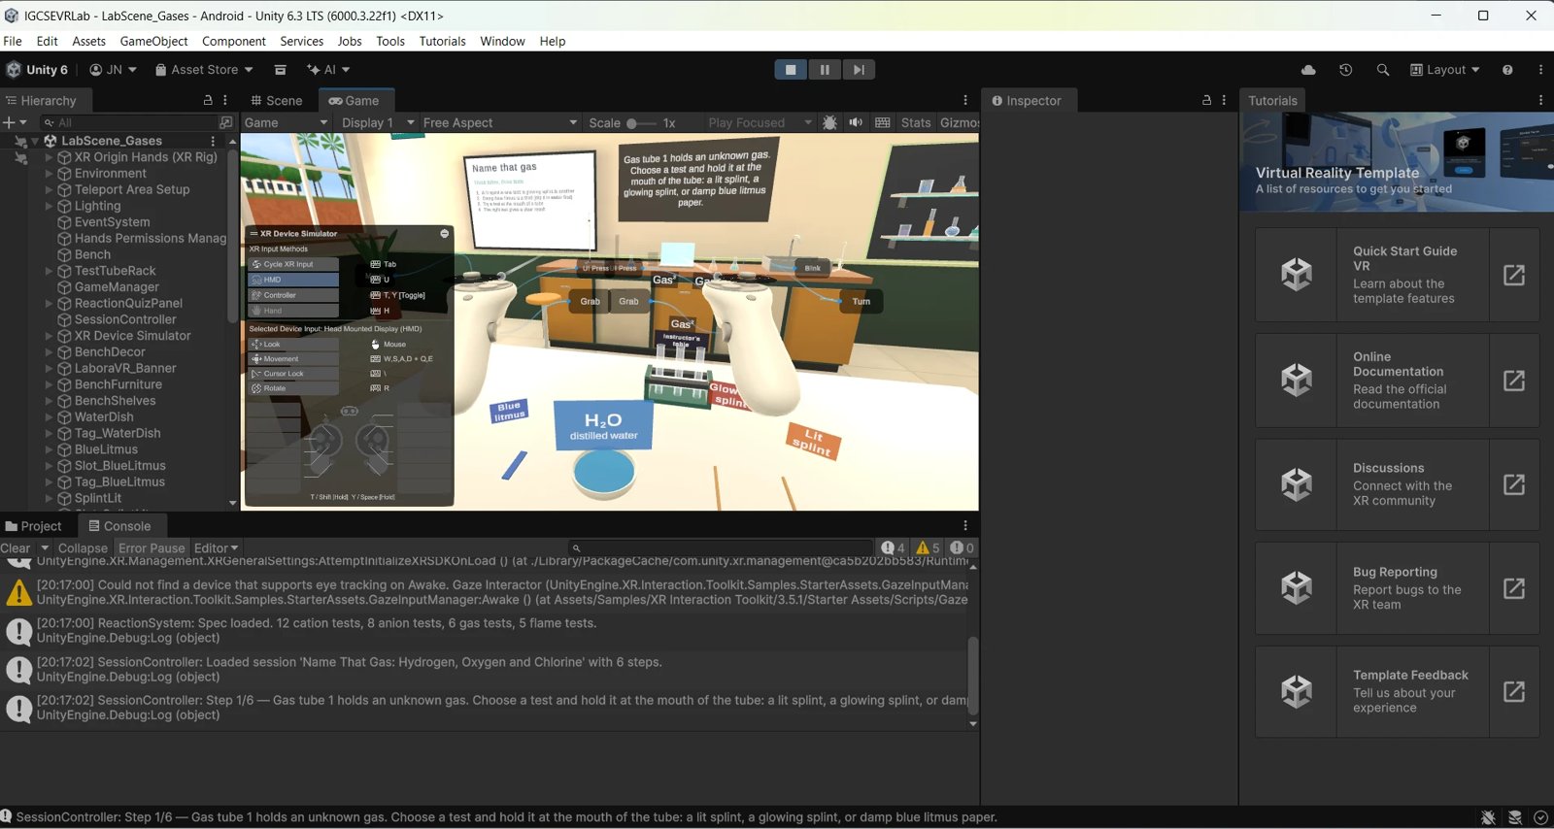Select the GameManager object in Hierarchy
Image resolution: width=1554 pixels, height=829 pixels.
click(x=117, y=287)
